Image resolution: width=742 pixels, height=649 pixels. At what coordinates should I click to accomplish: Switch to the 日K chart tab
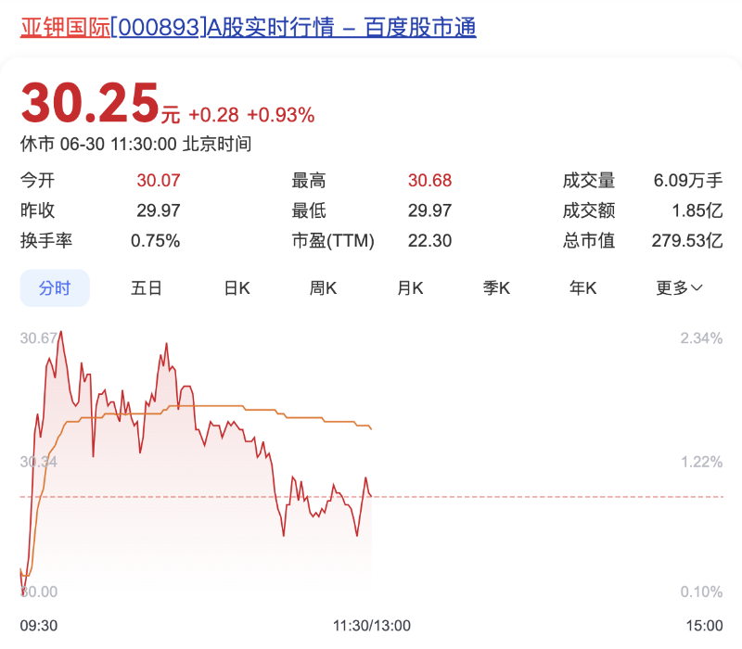pos(237,287)
